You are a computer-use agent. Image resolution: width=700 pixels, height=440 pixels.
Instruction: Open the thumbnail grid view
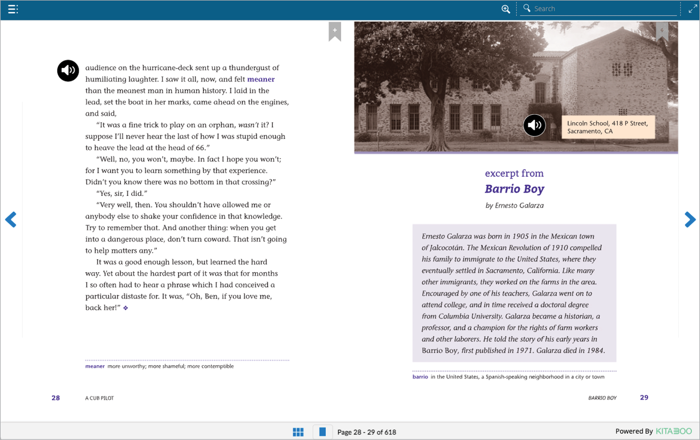pyautogui.click(x=298, y=432)
